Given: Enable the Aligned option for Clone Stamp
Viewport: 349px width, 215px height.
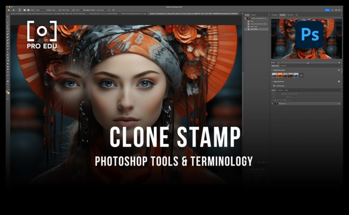Looking at the screenshot, I should click(84, 10).
